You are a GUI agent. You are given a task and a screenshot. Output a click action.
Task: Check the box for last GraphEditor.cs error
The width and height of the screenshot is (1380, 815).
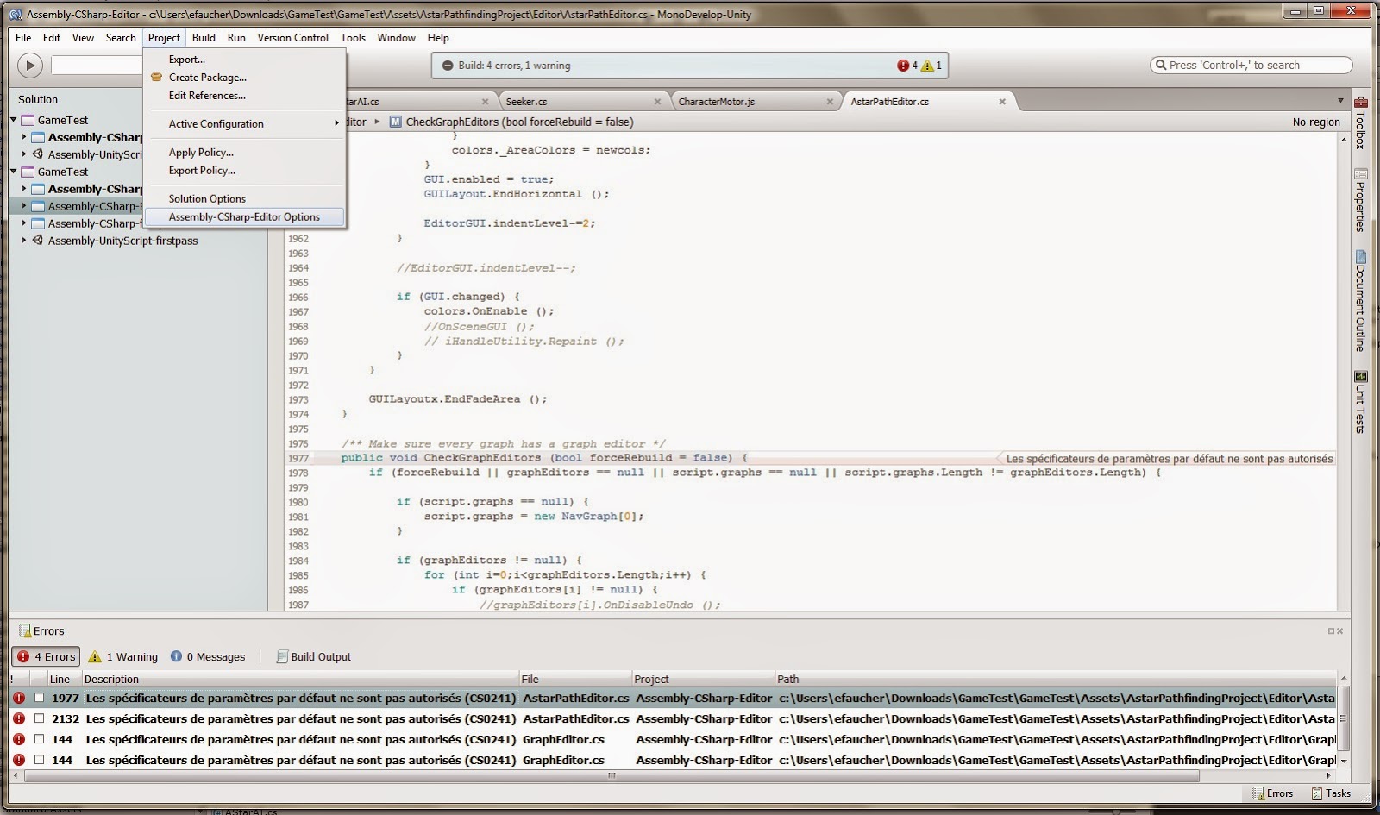pyautogui.click(x=39, y=760)
